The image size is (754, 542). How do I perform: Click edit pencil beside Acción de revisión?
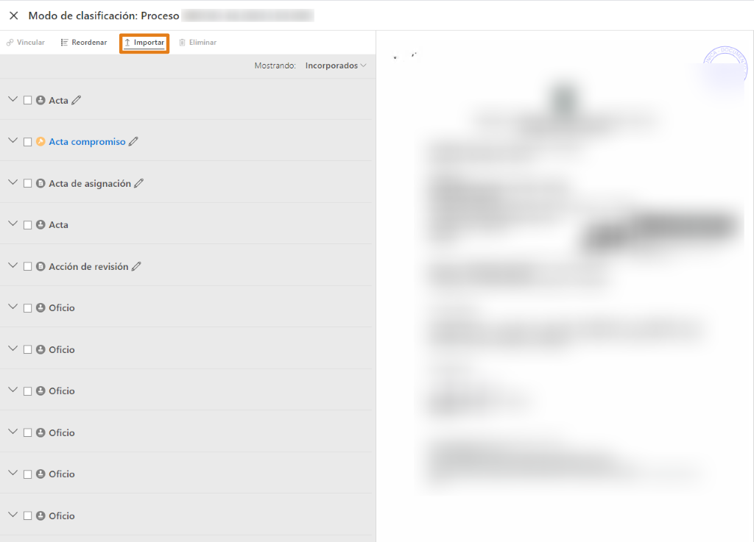pyautogui.click(x=136, y=266)
